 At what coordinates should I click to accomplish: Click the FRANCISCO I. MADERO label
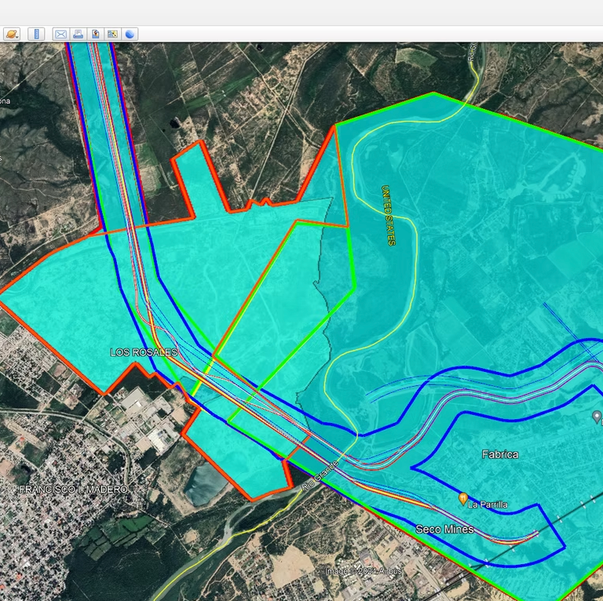[73, 489]
